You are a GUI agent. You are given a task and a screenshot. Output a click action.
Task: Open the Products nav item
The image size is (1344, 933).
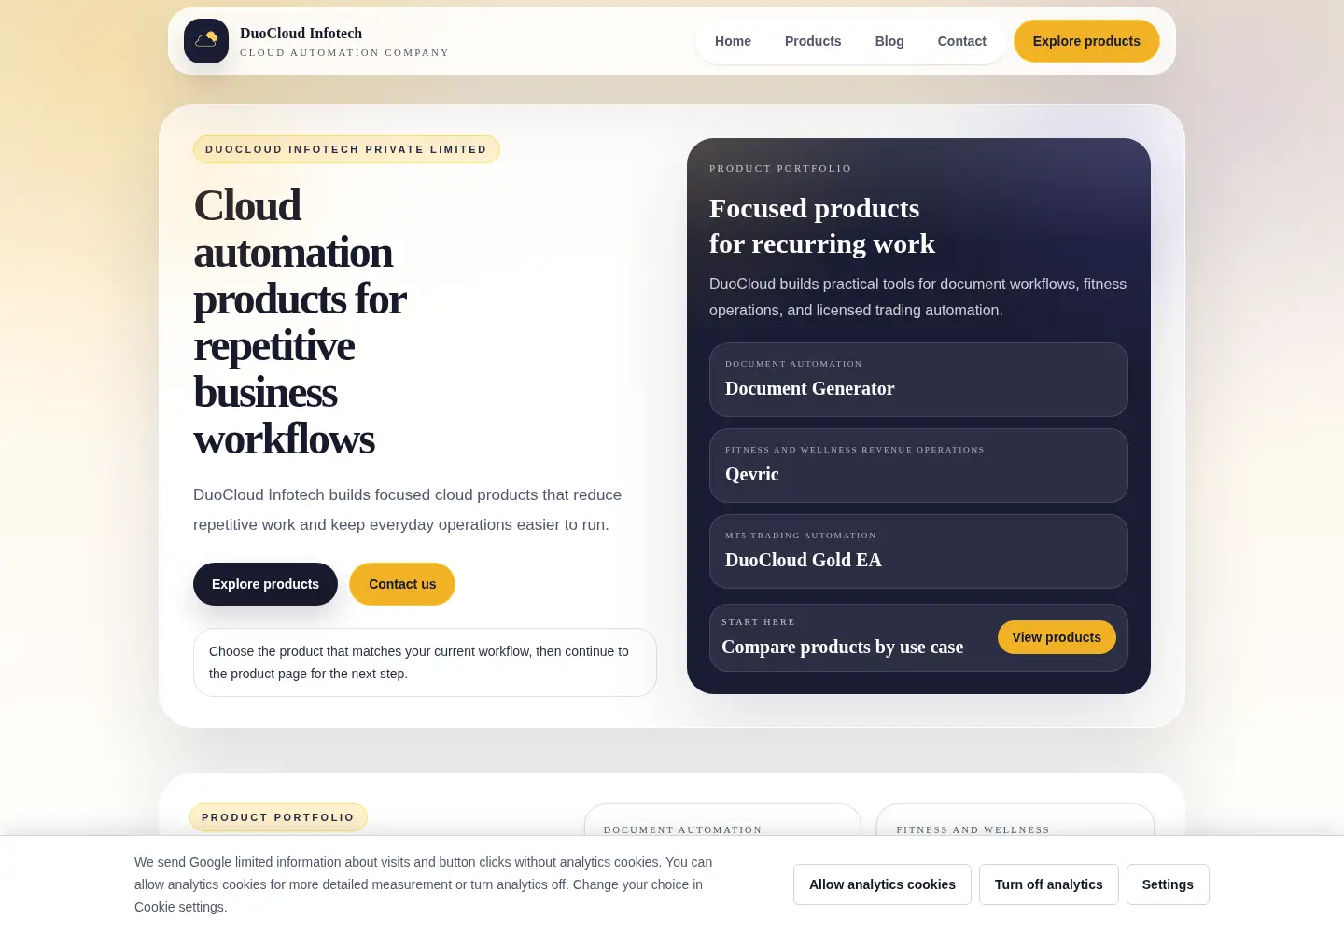813,41
